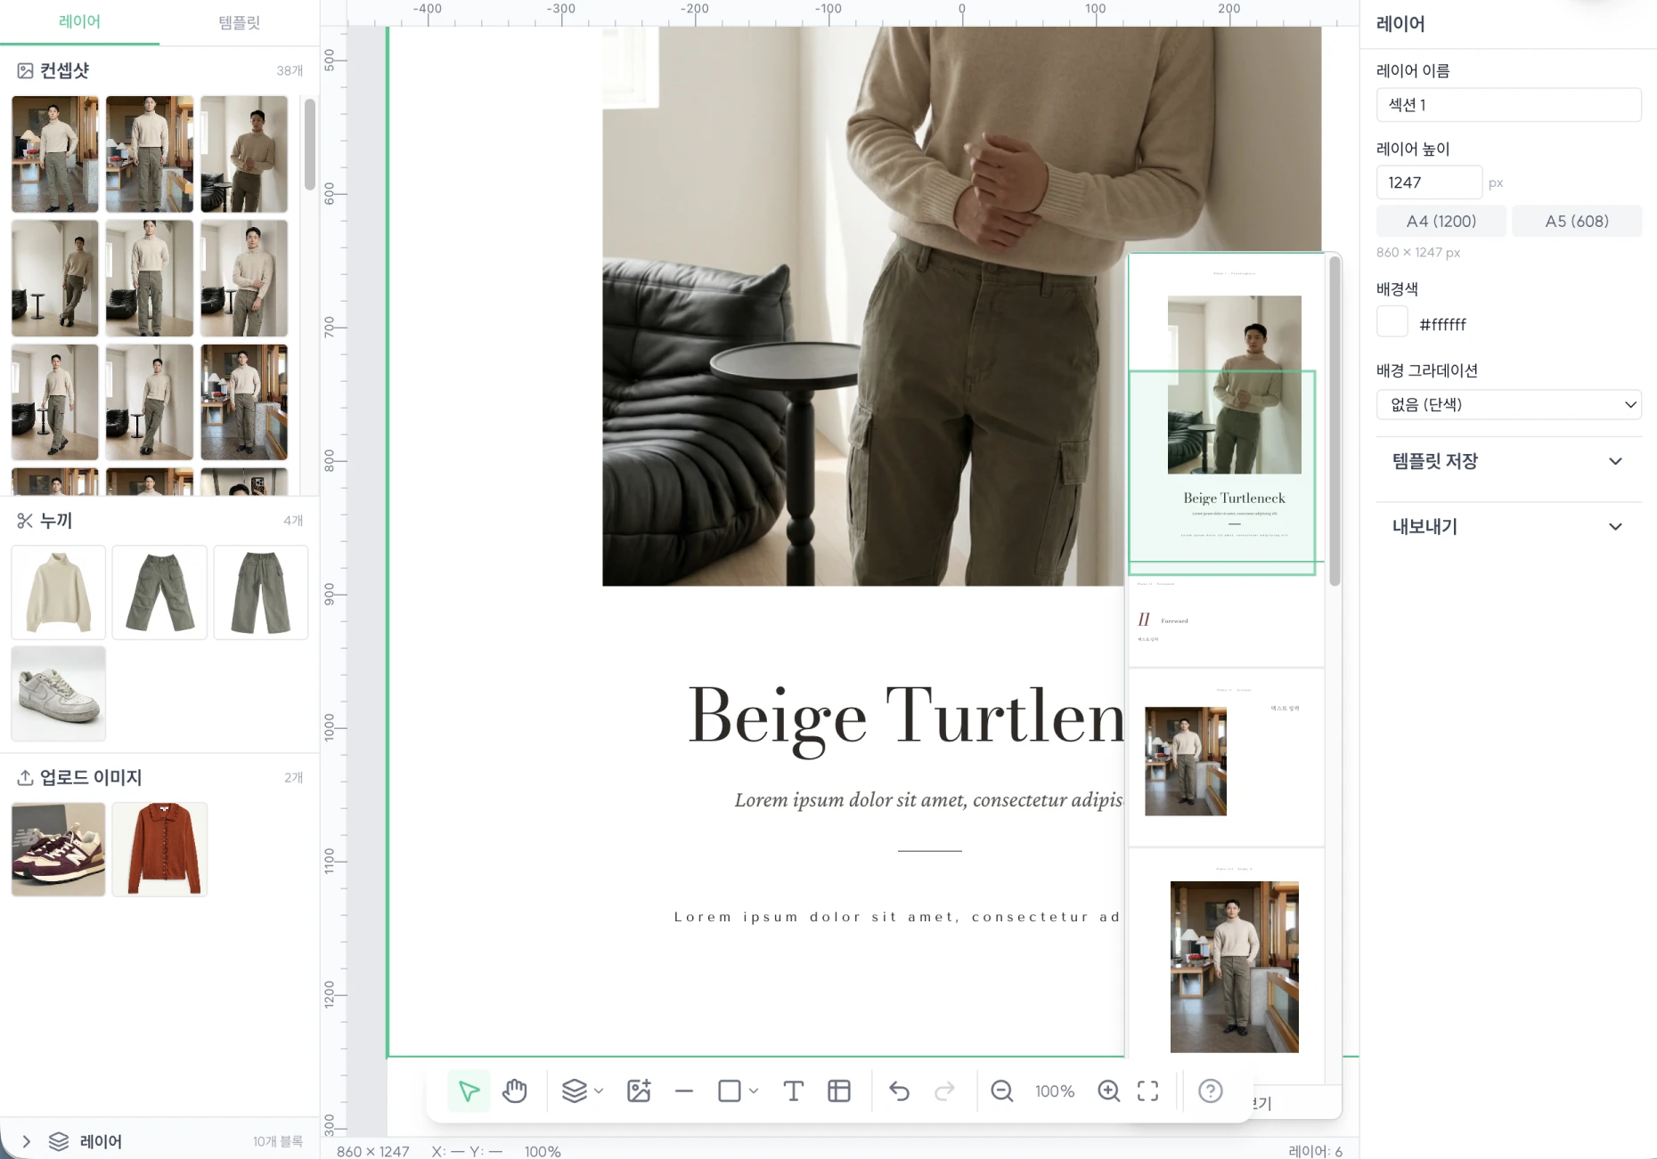Select the arrow pointer tool
Screen dimensions: 1657x1159
469,1091
